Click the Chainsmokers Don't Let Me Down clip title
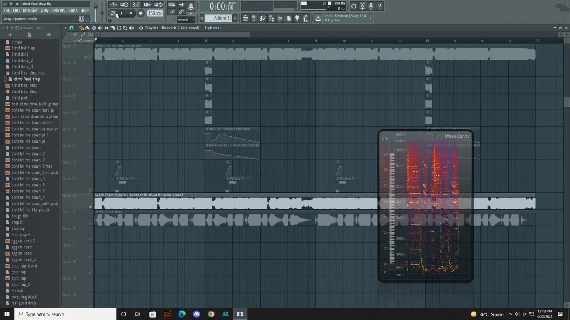 (x=141, y=195)
